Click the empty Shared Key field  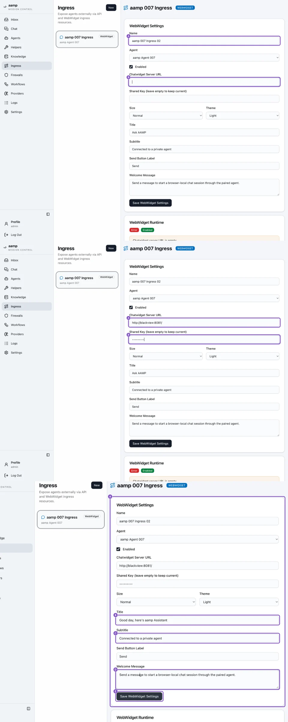[x=204, y=99]
